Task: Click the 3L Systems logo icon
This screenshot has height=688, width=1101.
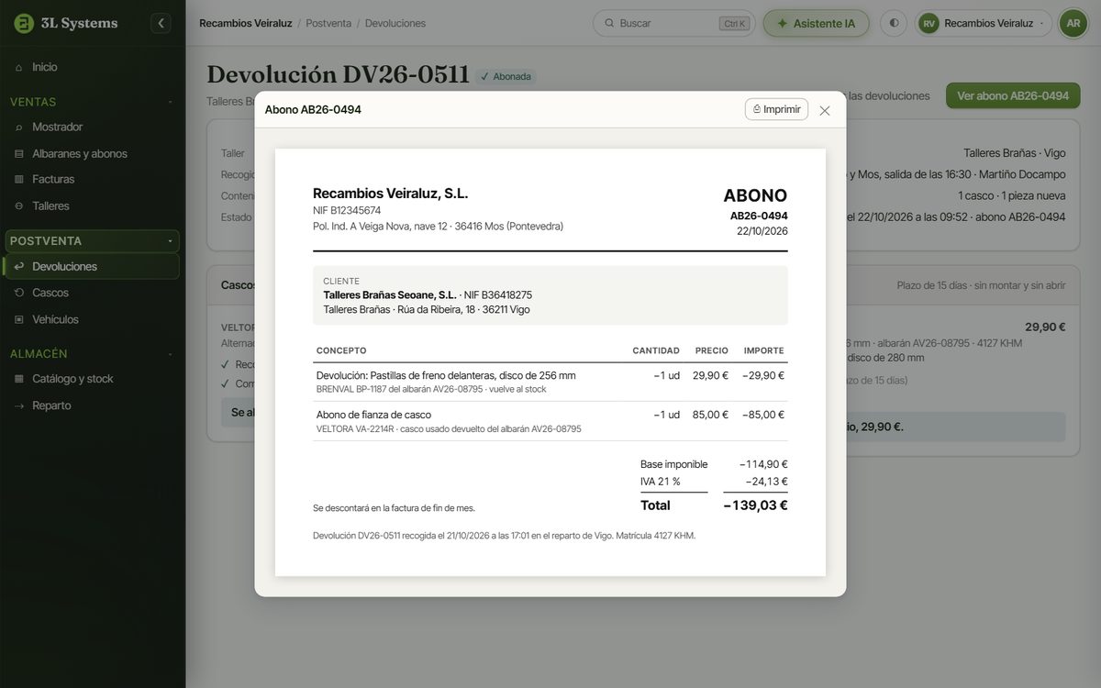Action: [24, 23]
